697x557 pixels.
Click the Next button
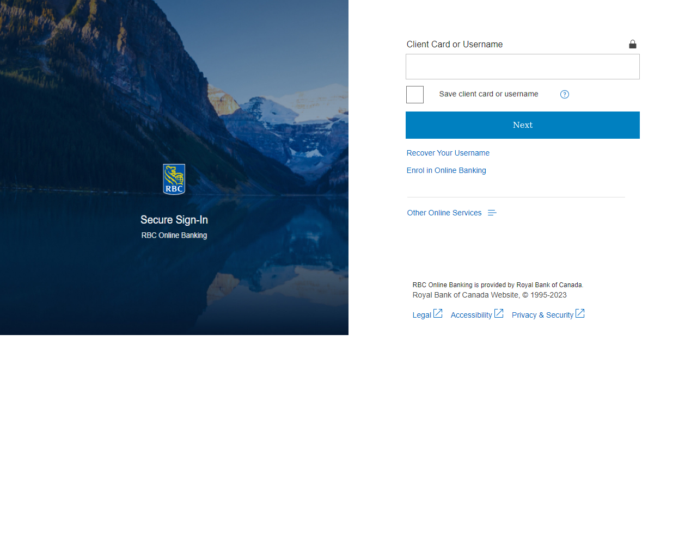(523, 125)
